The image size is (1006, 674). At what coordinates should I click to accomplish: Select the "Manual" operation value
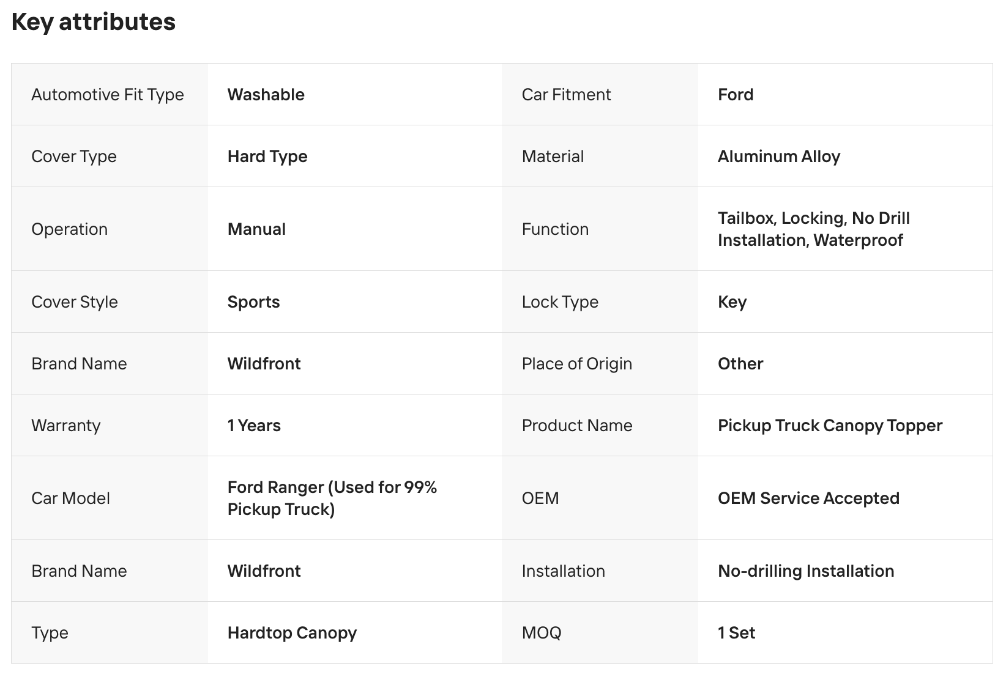tap(256, 229)
